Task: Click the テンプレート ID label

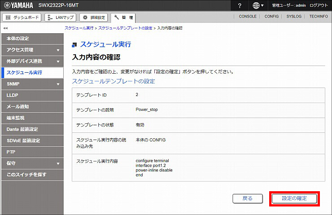Action: point(92,95)
